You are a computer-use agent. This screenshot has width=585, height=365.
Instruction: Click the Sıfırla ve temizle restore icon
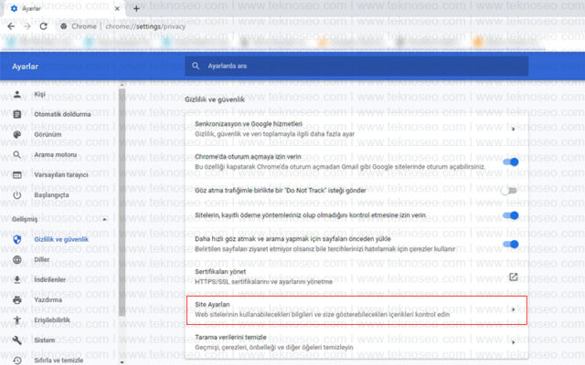(17, 360)
